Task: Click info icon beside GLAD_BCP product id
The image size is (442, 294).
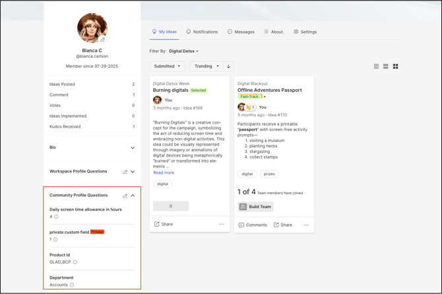Action: [x=75, y=262]
